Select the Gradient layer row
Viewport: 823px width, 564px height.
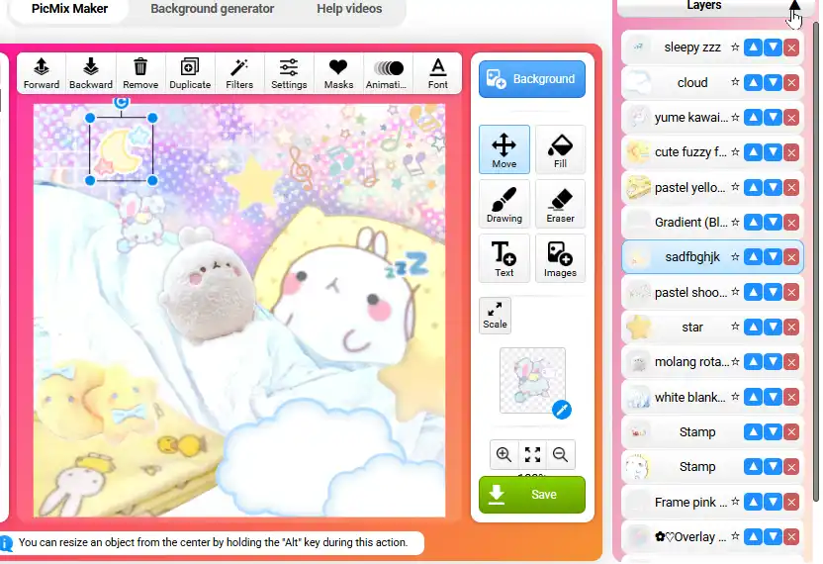(712, 222)
